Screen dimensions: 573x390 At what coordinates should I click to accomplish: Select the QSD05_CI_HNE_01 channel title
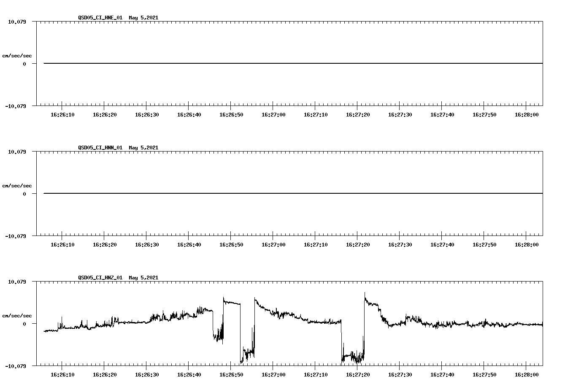click(x=100, y=18)
